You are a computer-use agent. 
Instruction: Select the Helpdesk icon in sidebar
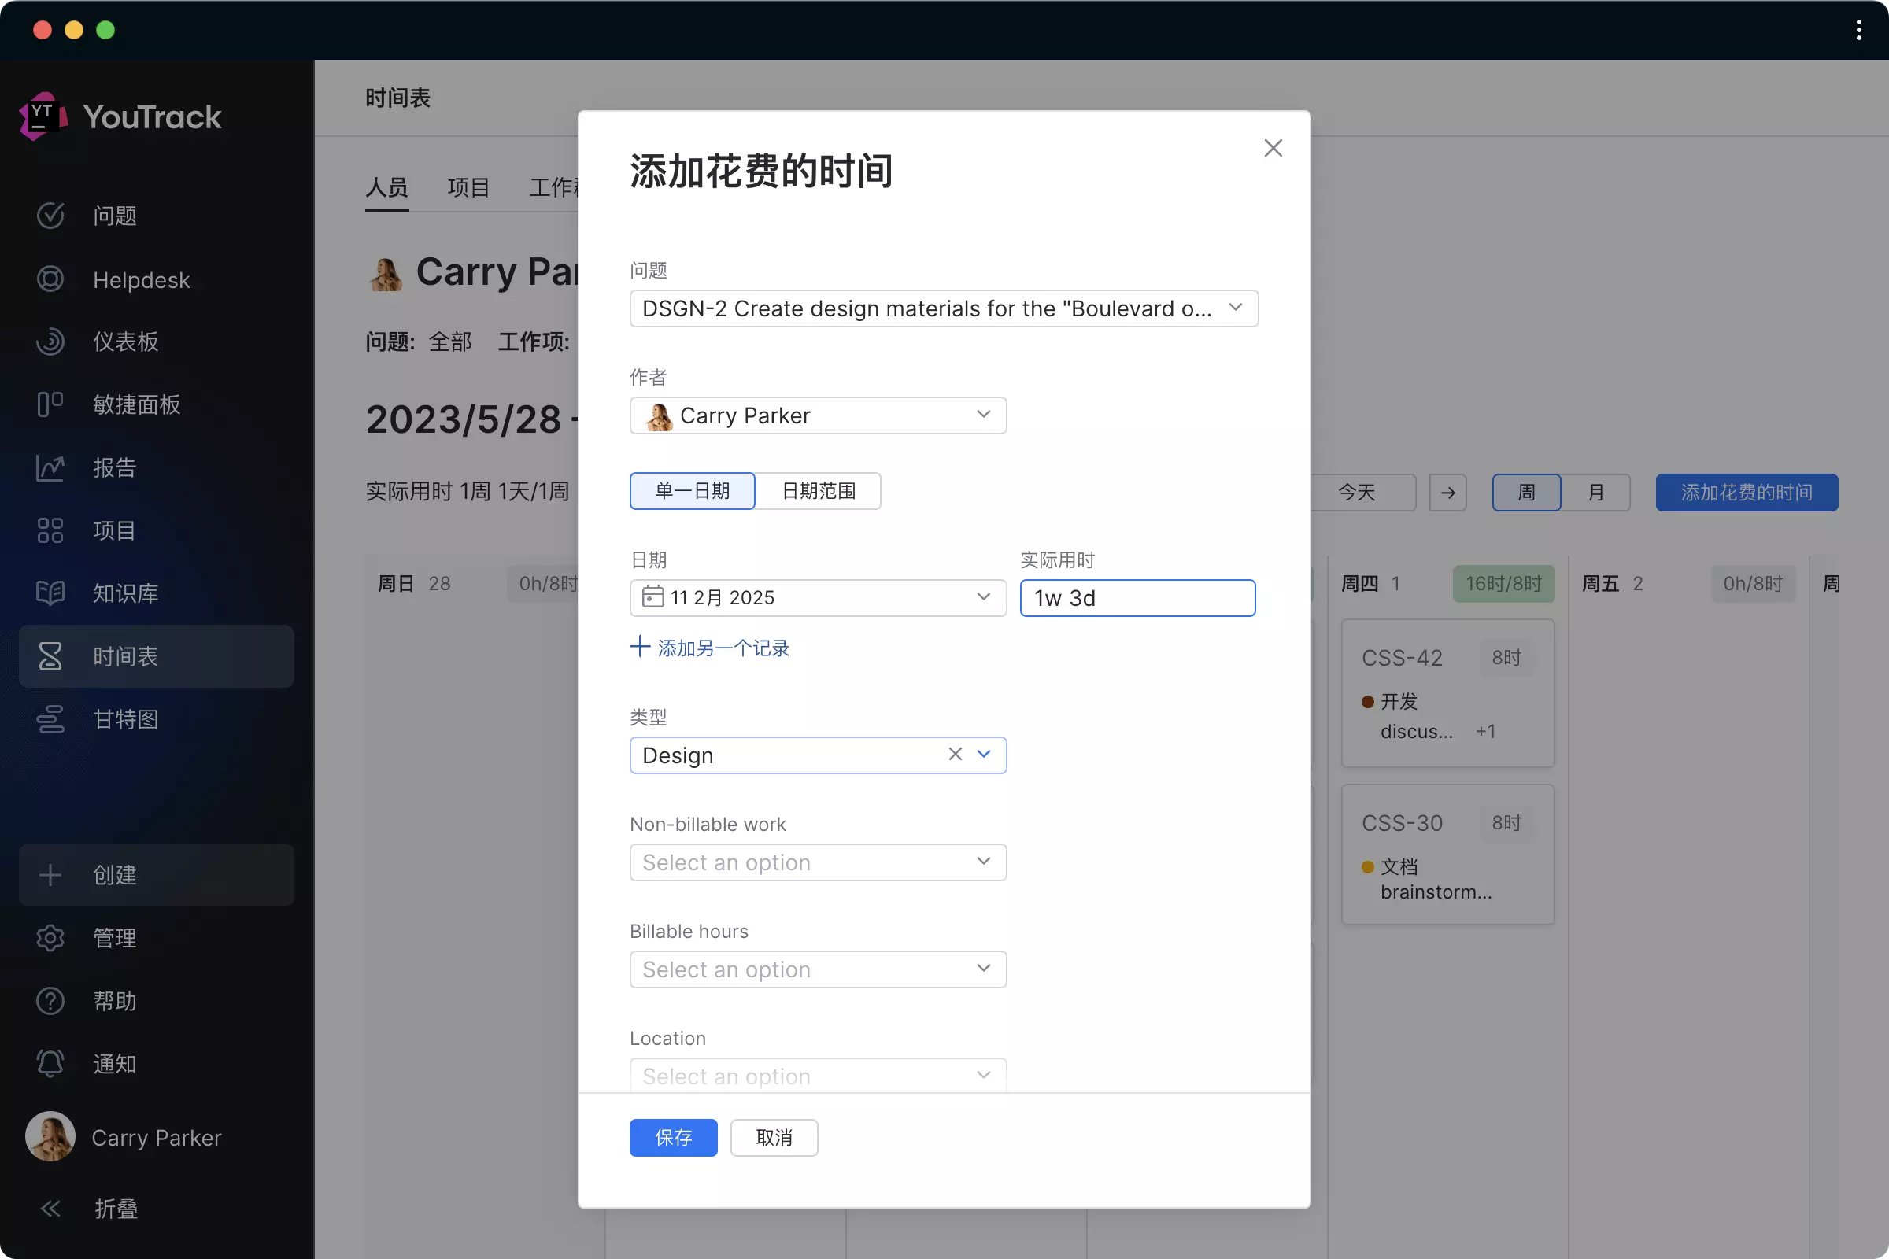(50, 279)
